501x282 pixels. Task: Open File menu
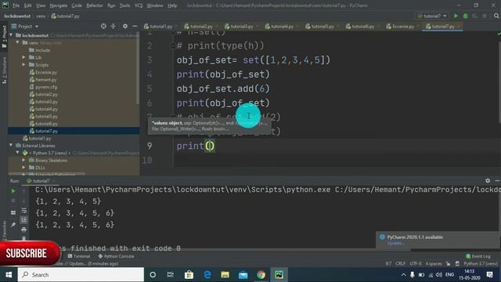[x=16, y=5]
